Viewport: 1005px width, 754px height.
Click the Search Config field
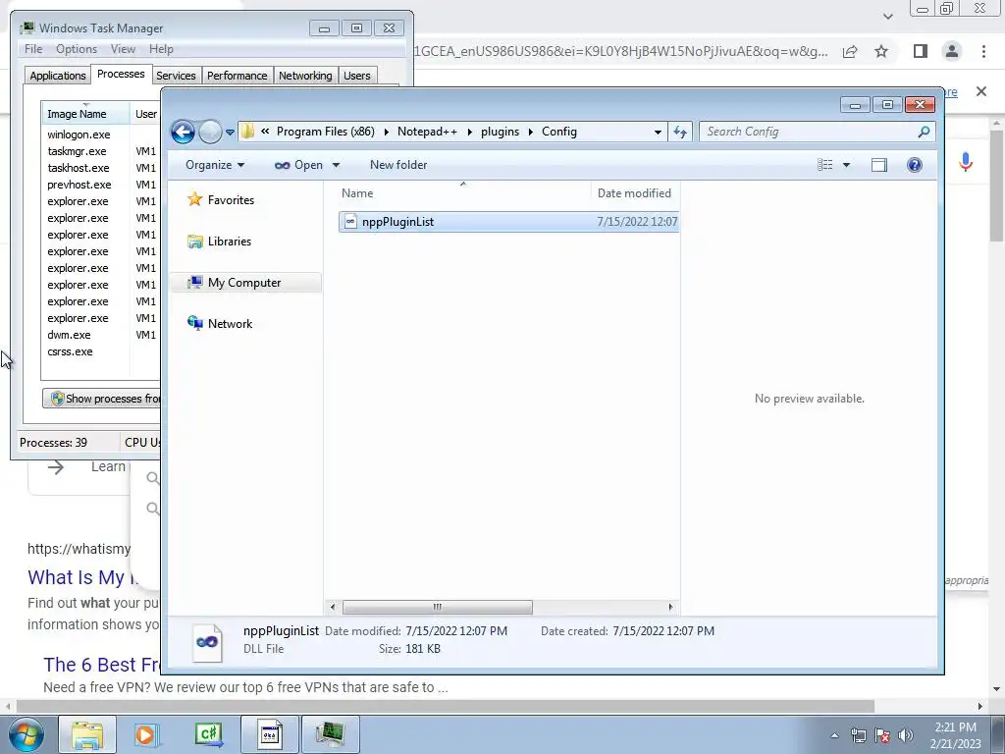click(808, 132)
